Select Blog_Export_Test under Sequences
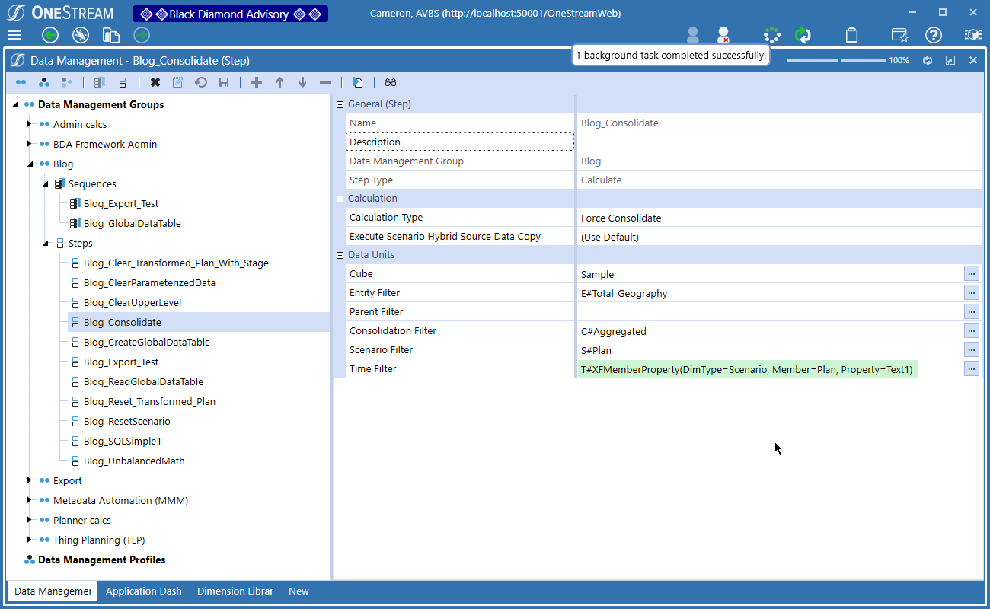The image size is (990, 609). 121,204
